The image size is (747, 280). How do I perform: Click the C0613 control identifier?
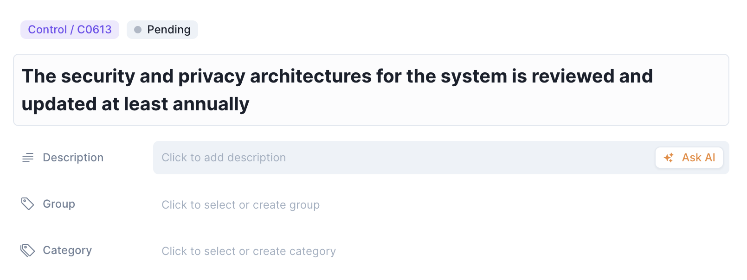click(x=94, y=30)
